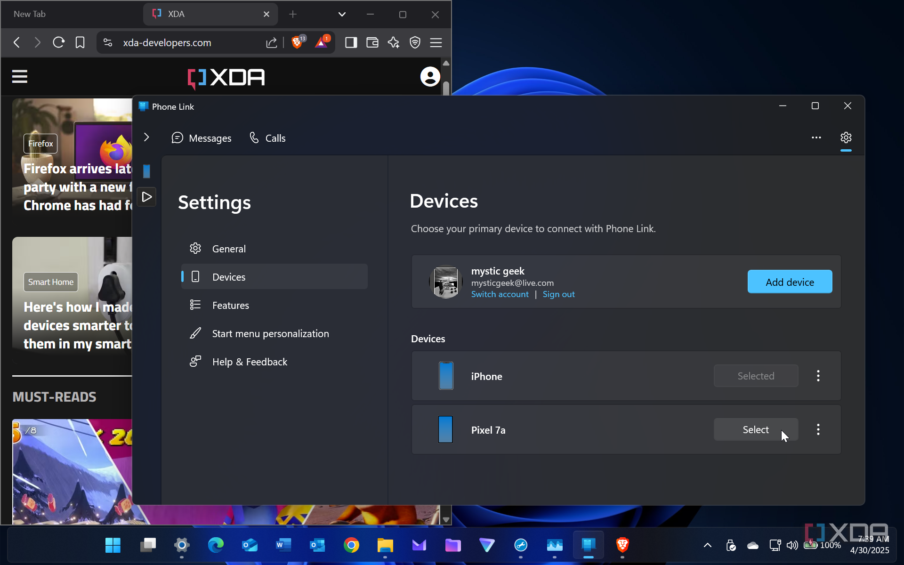
Task: Open Start menu personalization settings
Action: click(274, 333)
